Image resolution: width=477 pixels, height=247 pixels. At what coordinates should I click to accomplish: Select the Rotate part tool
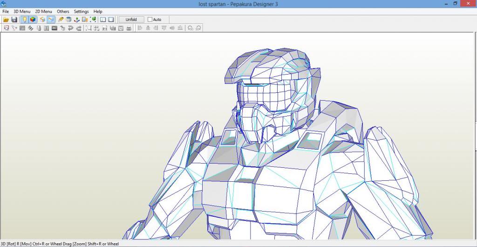[14, 28]
